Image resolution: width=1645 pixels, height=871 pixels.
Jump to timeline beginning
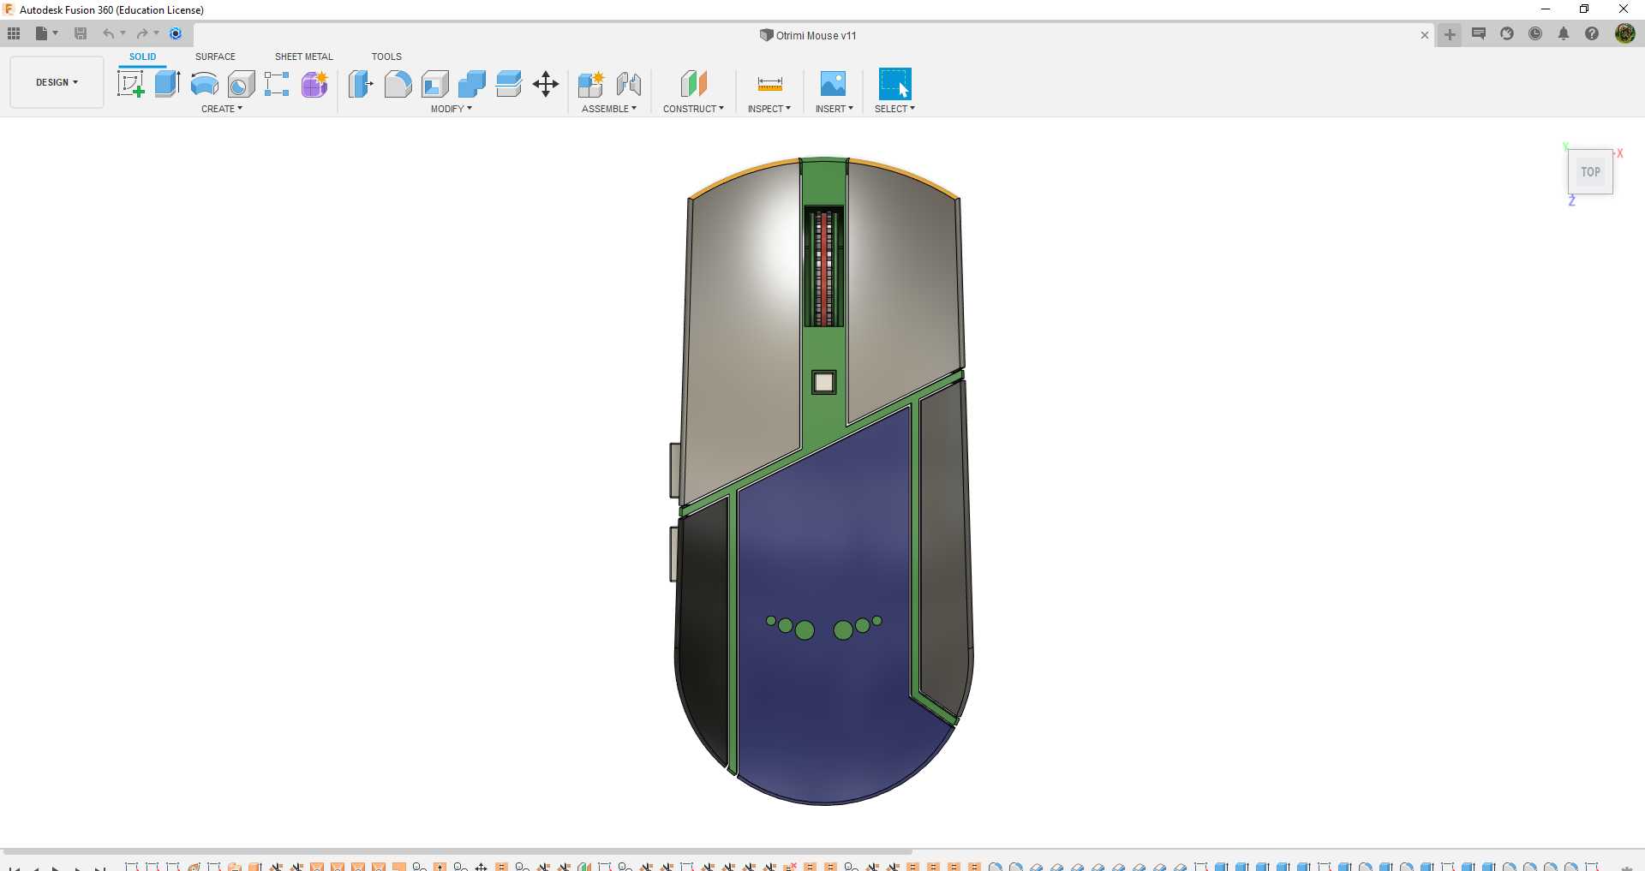tap(14, 868)
